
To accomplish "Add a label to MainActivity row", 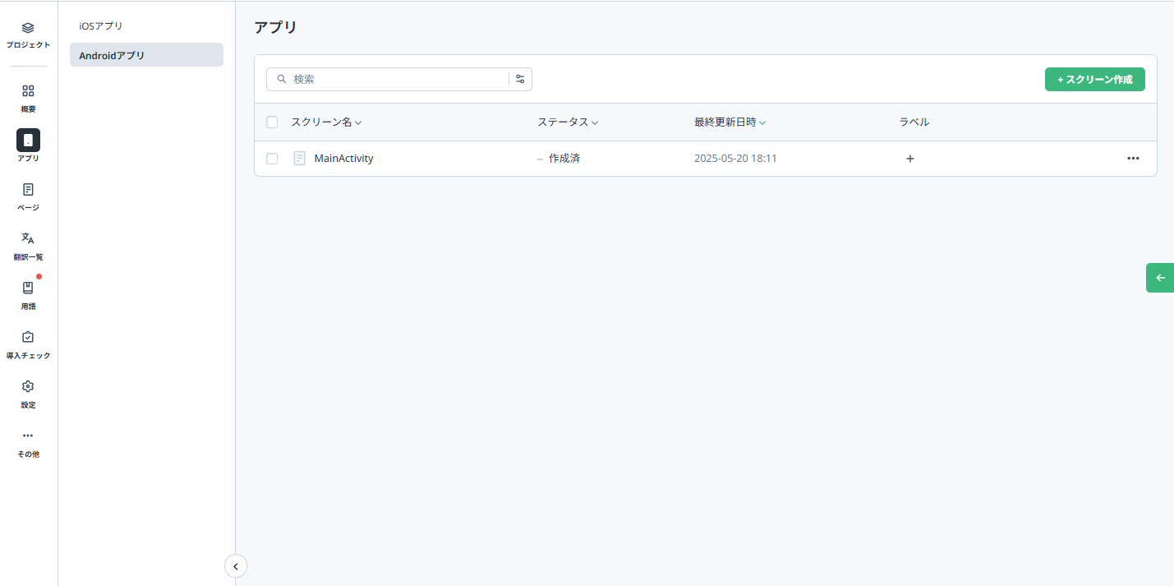I will tap(909, 159).
